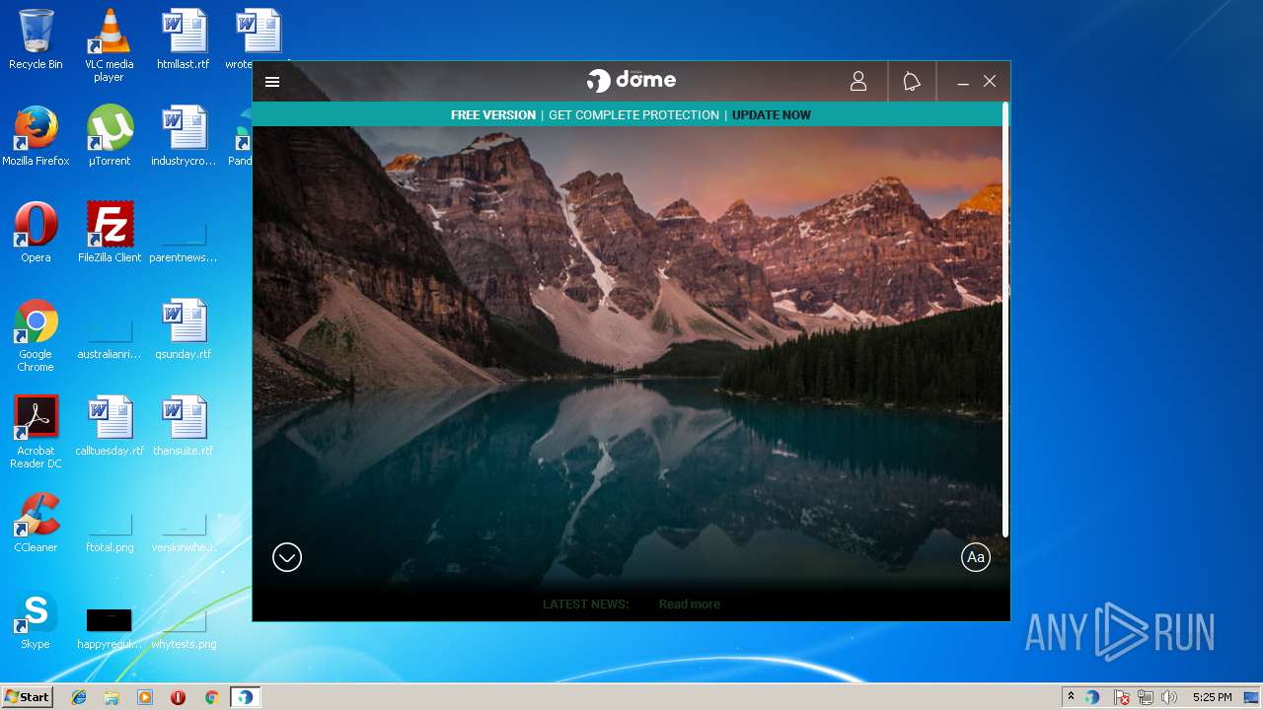
Task: Click GET COMPLETE PROTECTION in the banner
Action: pos(633,115)
